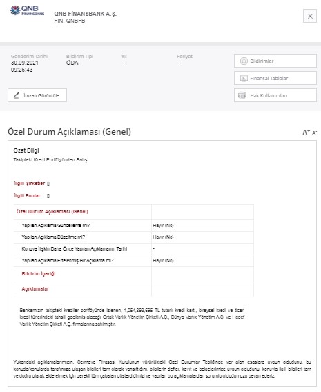
Task: Click the date 30.09.2021
Action: [x=24, y=63]
